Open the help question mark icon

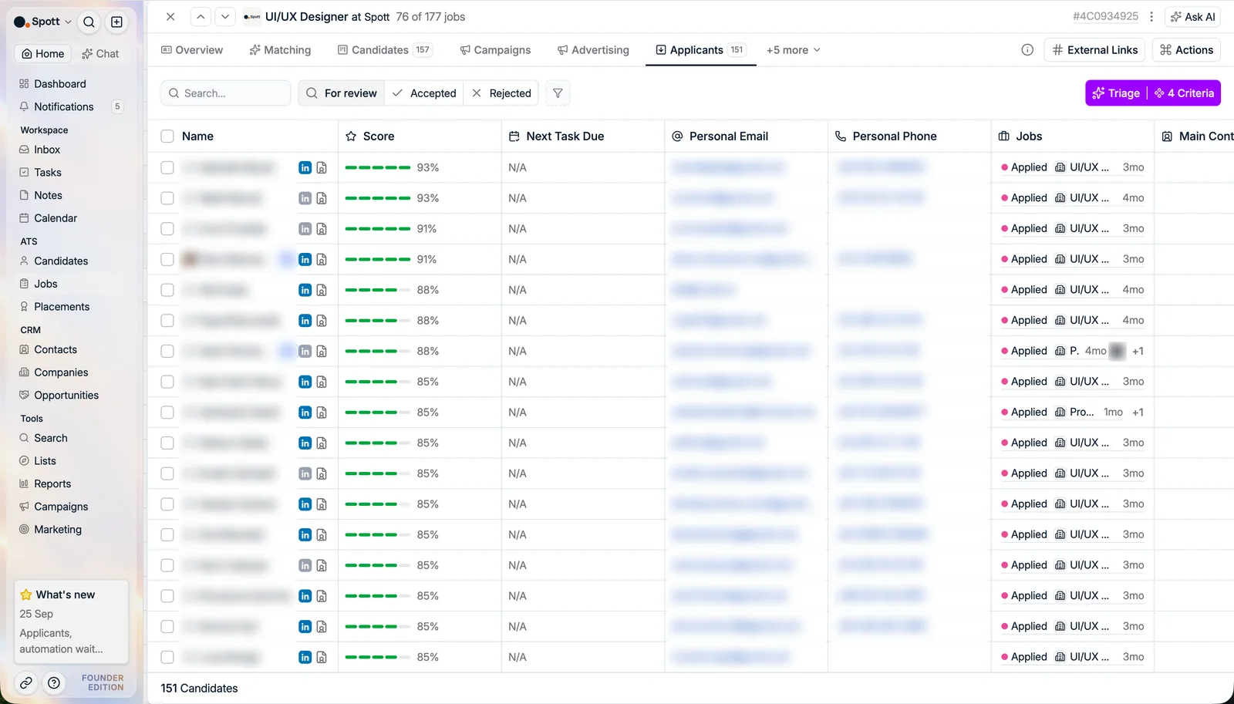point(54,682)
